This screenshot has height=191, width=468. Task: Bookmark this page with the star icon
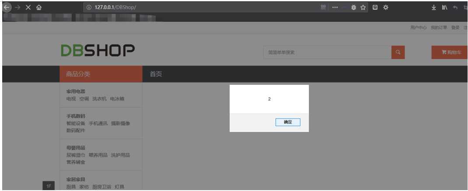363,8
